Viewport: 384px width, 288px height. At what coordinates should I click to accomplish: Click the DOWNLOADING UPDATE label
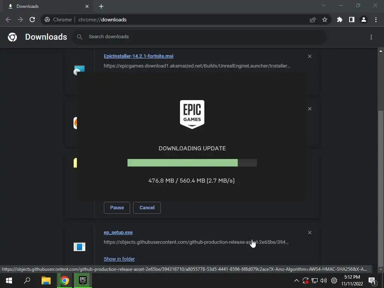(x=192, y=148)
